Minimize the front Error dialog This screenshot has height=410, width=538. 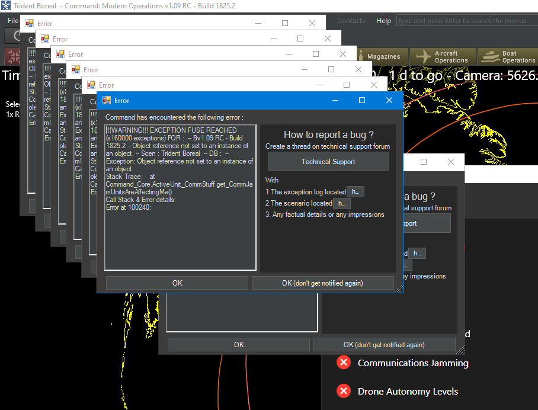tap(335, 100)
